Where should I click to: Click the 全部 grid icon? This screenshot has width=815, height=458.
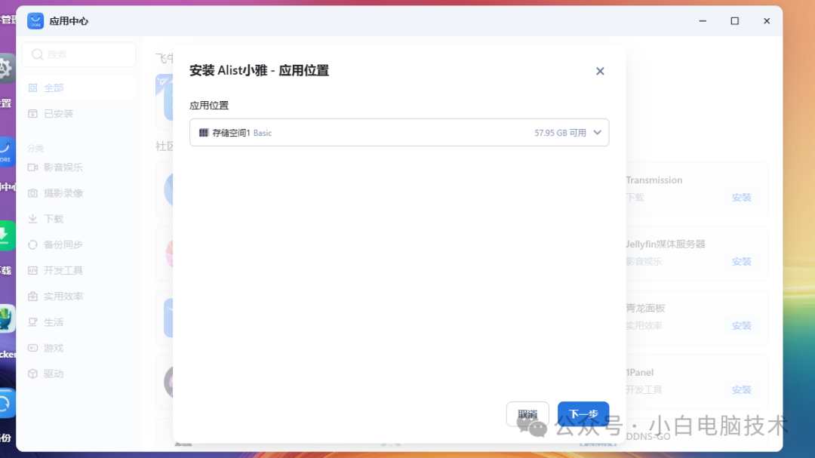click(32, 88)
